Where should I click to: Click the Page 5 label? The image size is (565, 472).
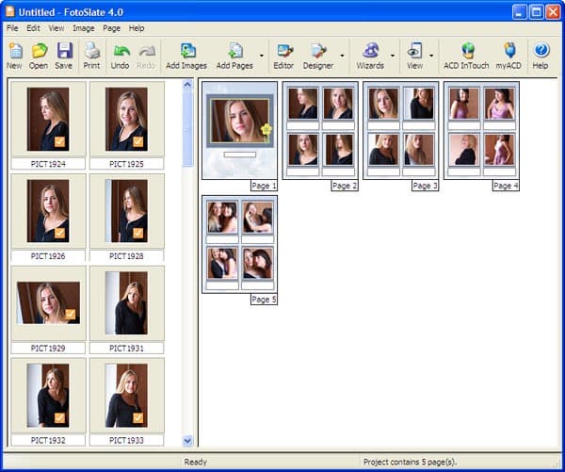[264, 300]
